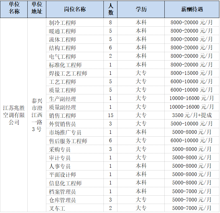Screen dimensions: 220x213
Task: Select the 单位地址 header cell
Action: (x=37, y=9)
